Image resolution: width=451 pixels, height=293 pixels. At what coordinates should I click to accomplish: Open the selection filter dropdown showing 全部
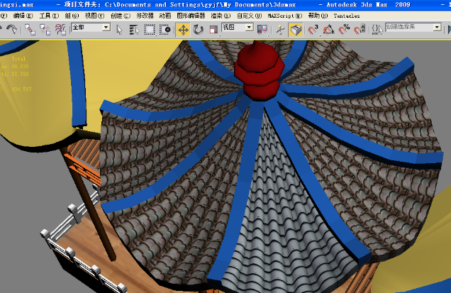coord(106,28)
